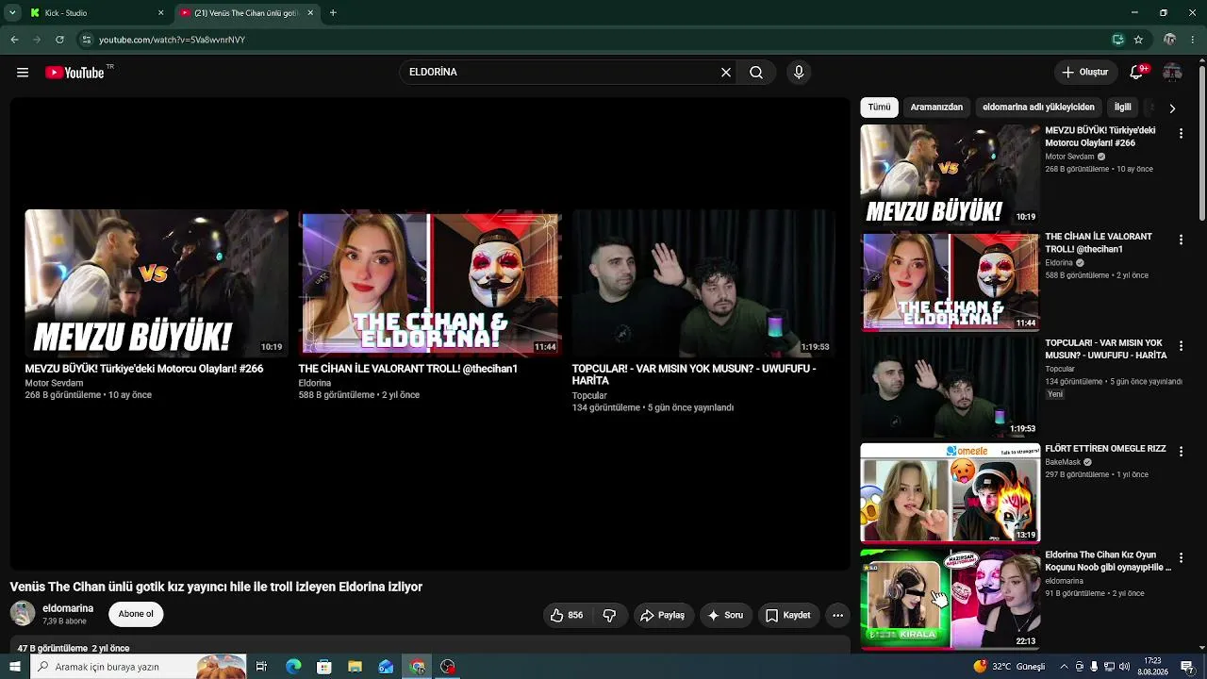Open the notifications bell
The image size is (1207, 679).
1137,73
